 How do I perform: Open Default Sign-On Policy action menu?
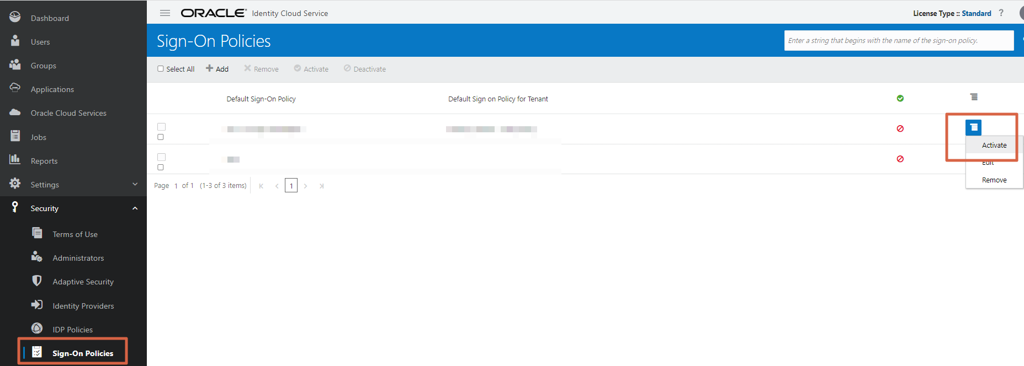(974, 97)
